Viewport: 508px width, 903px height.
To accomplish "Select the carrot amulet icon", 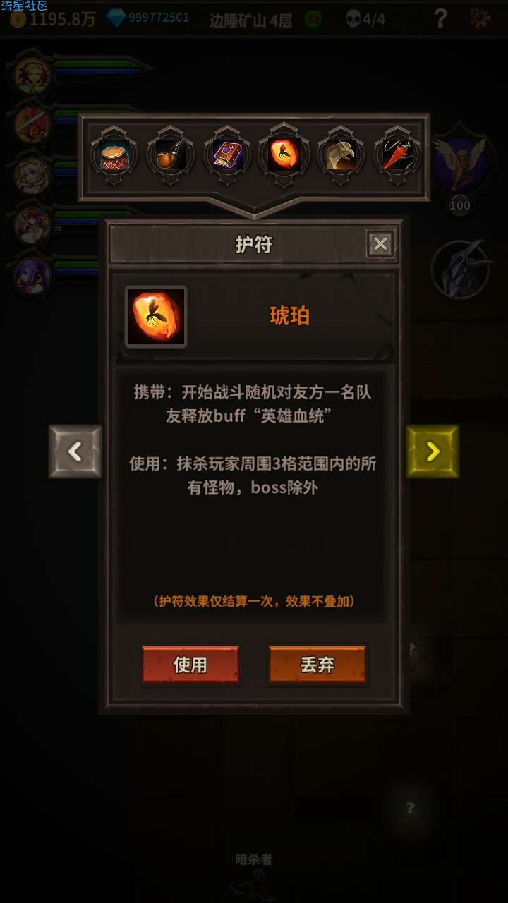I will pyautogui.click(x=397, y=155).
